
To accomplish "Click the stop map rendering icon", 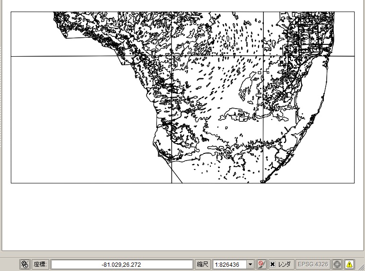I will pos(262,264).
